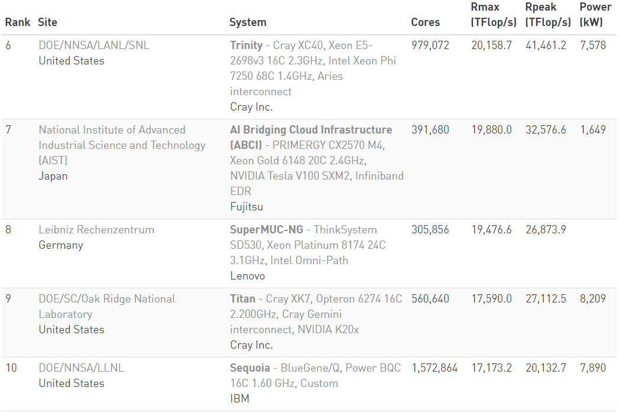Select the Power (kW) column header
This screenshot has height=413, width=619.
595,15
